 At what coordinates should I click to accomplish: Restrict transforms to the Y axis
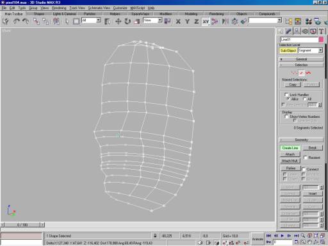coord(187,21)
